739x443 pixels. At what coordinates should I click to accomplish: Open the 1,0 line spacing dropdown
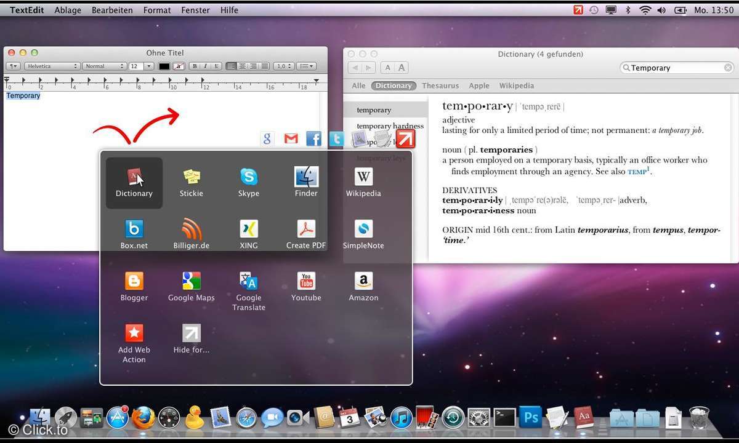point(283,66)
